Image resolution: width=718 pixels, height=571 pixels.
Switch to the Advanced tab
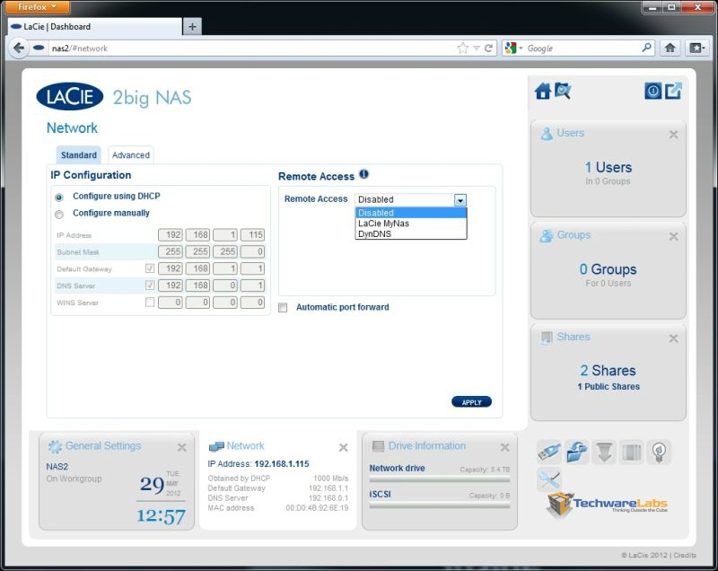click(x=131, y=155)
